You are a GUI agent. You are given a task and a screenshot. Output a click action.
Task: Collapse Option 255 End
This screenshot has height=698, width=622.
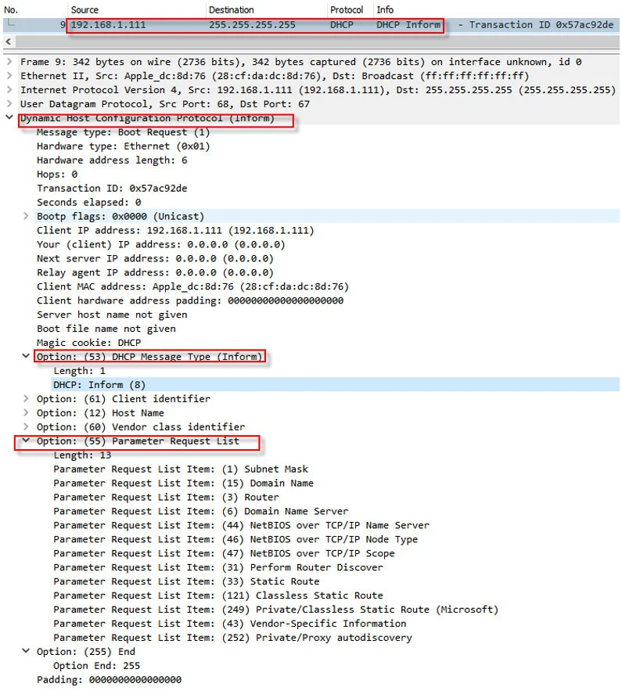27,652
